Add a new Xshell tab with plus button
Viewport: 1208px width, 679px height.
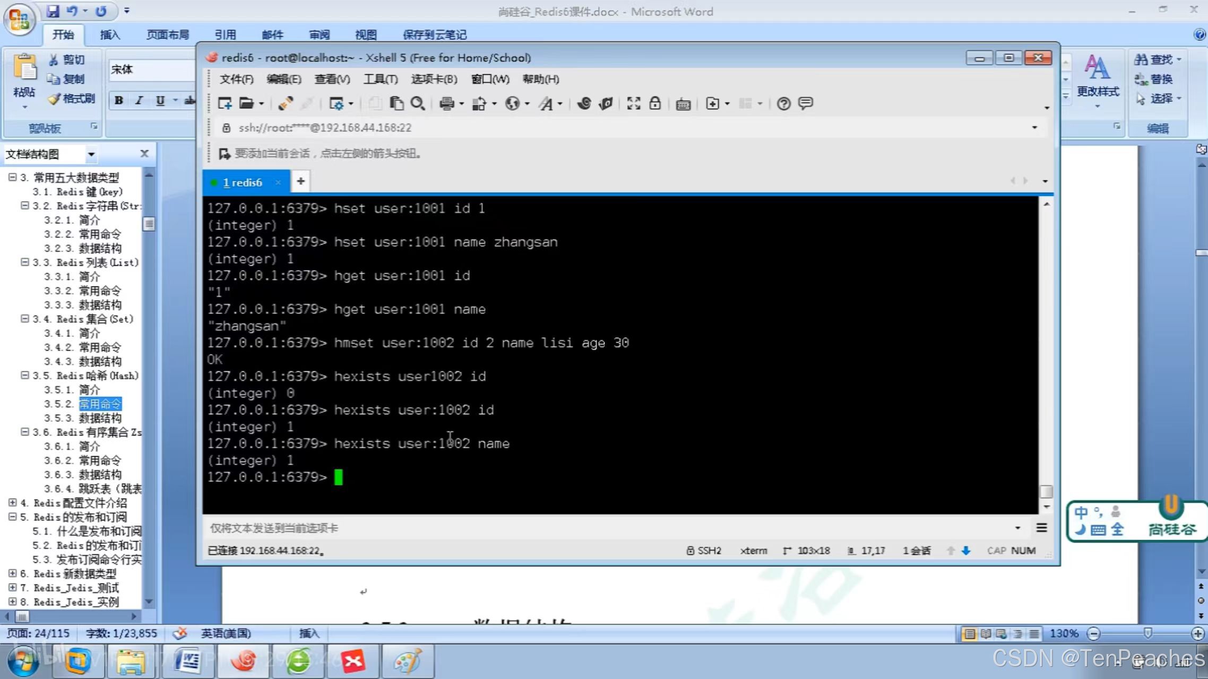click(300, 181)
